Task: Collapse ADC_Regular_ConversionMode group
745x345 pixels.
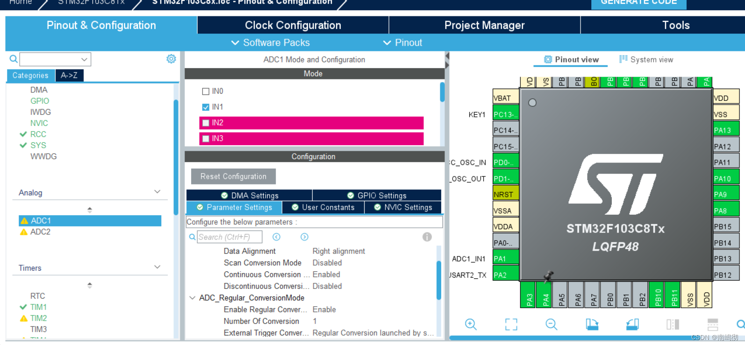Action: (192, 298)
